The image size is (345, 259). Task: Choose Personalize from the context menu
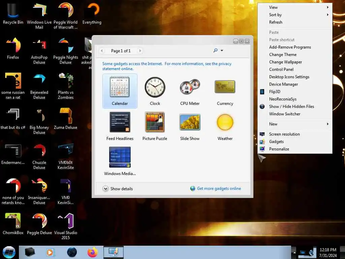click(295, 149)
